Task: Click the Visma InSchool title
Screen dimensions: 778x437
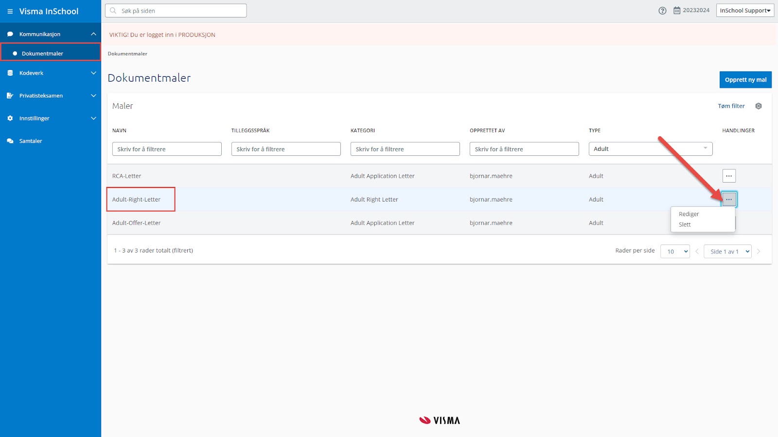Action: [49, 11]
